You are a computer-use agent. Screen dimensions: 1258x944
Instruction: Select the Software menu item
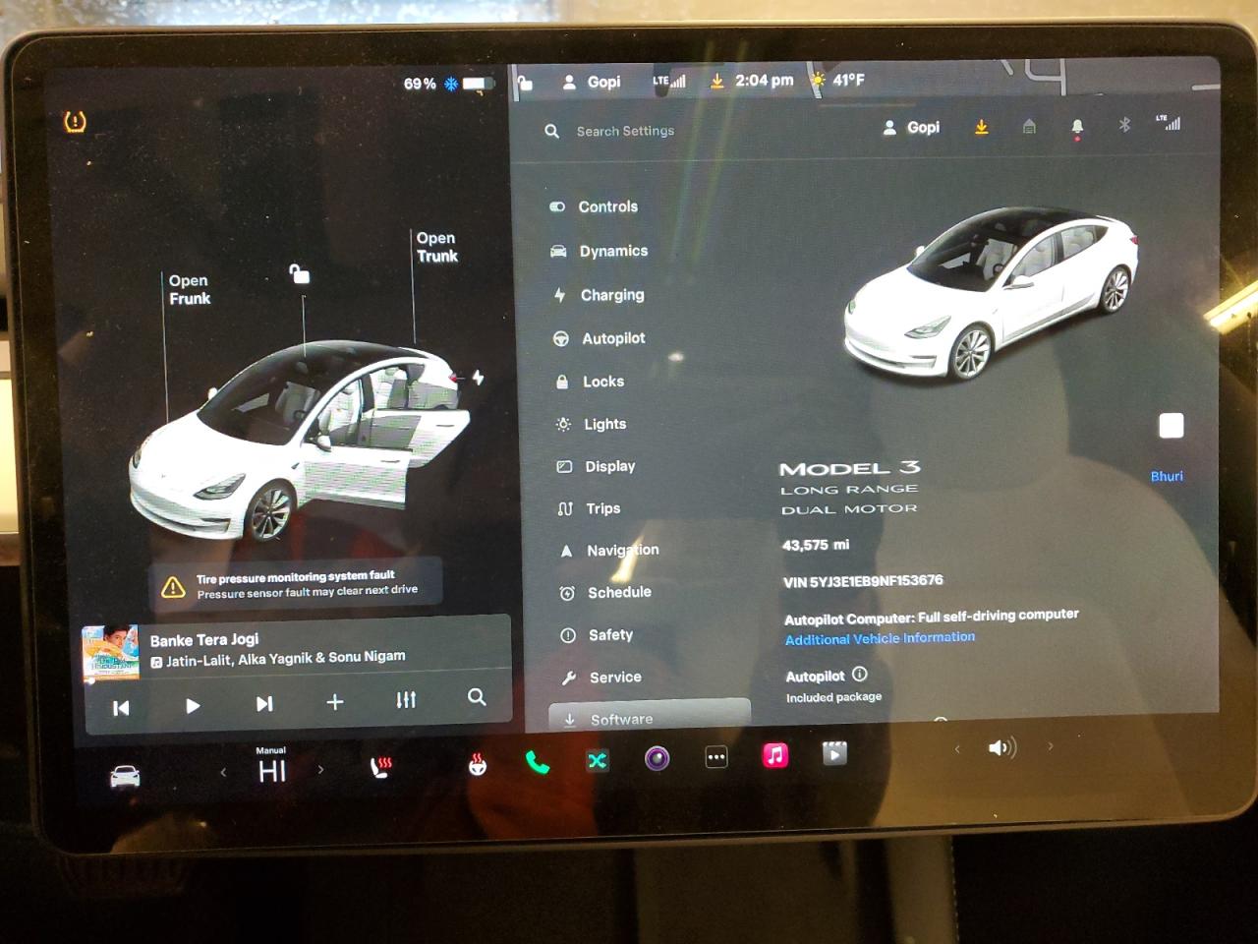[x=650, y=715]
